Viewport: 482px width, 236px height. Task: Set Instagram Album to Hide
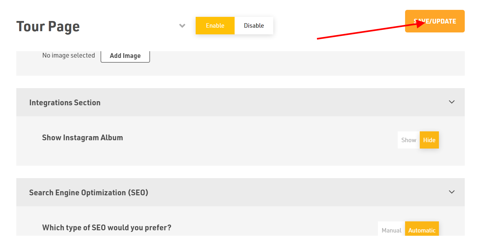pyautogui.click(x=429, y=140)
